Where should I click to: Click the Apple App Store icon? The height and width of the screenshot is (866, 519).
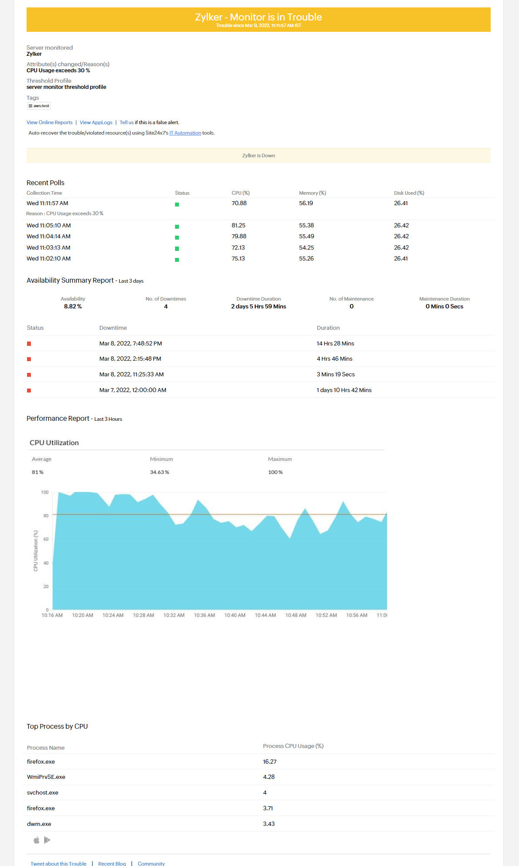pyautogui.click(x=37, y=840)
